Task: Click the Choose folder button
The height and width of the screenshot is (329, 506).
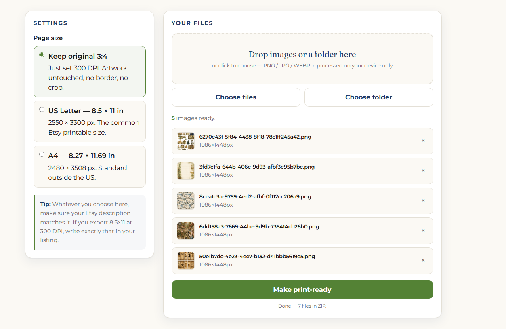Action: pyautogui.click(x=369, y=97)
